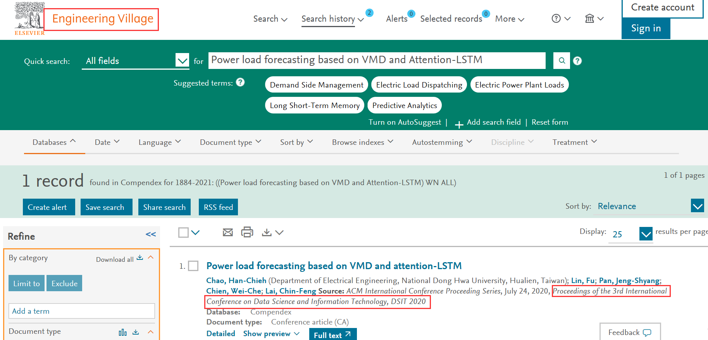Click the magnifier search submit icon

click(x=562, y=61)
